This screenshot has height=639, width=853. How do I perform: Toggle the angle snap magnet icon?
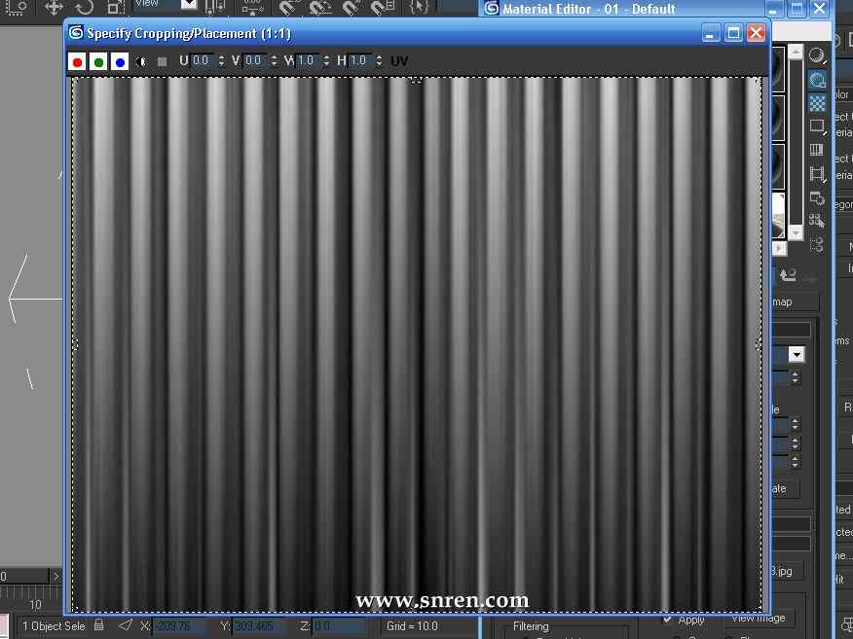(320, 7)
